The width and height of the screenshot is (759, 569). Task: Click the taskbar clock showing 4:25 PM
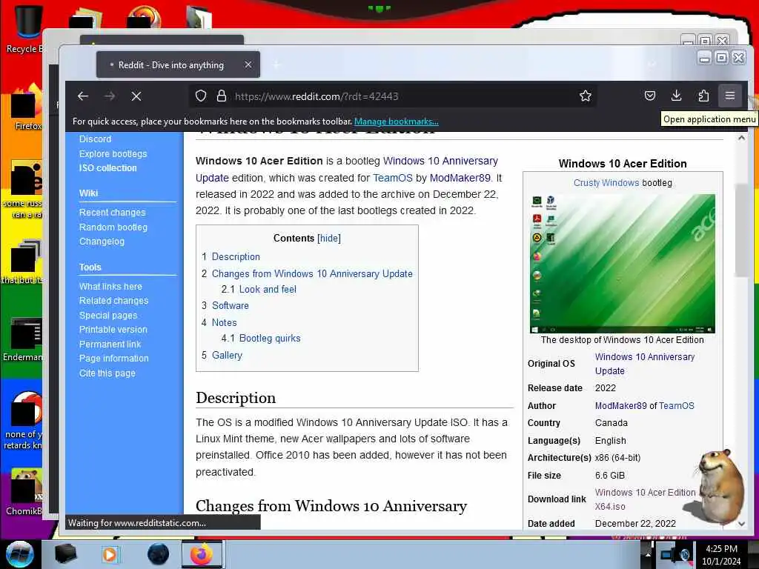721,554
